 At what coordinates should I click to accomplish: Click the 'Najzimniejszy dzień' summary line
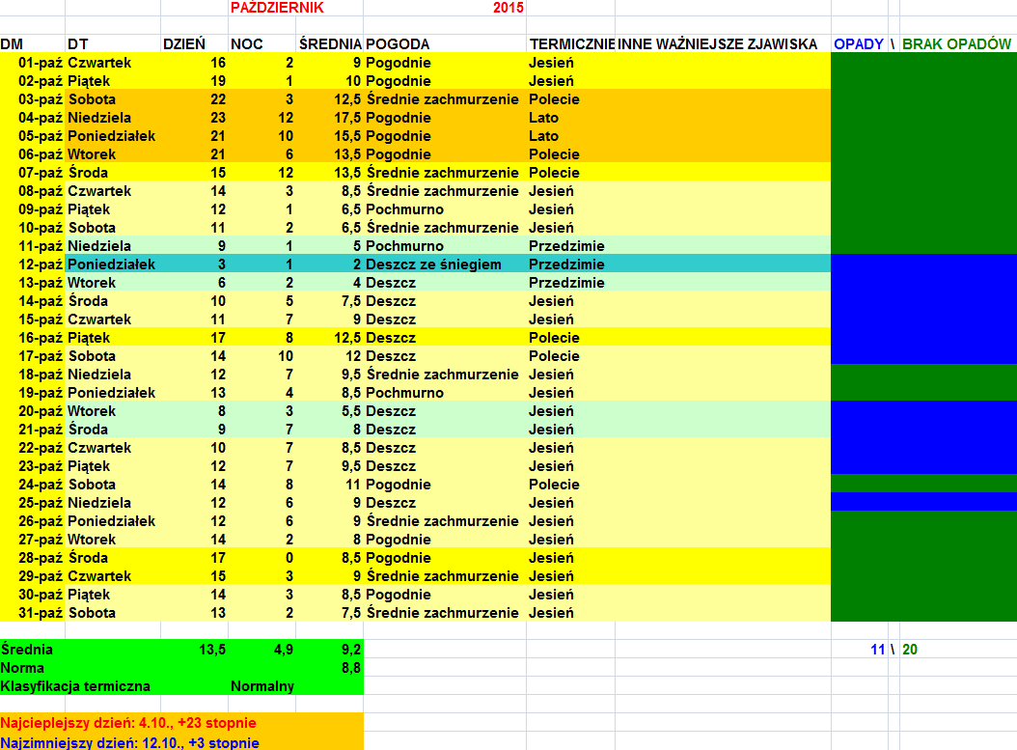(129, 742)
